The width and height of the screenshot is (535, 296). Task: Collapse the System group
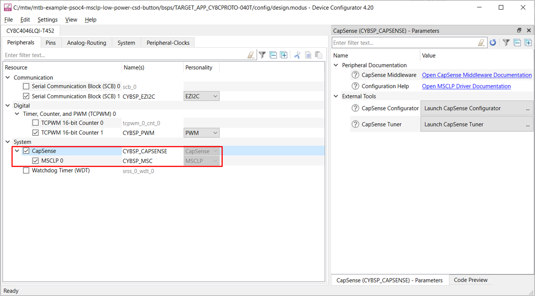8,142
